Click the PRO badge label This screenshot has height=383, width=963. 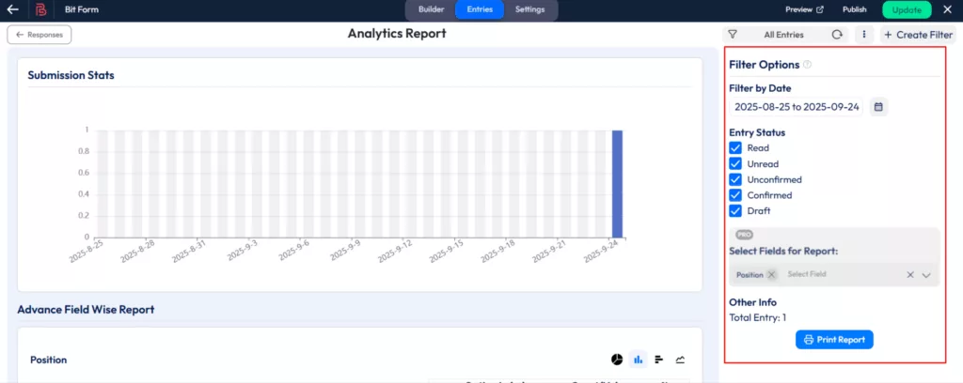tap(744, 235)
